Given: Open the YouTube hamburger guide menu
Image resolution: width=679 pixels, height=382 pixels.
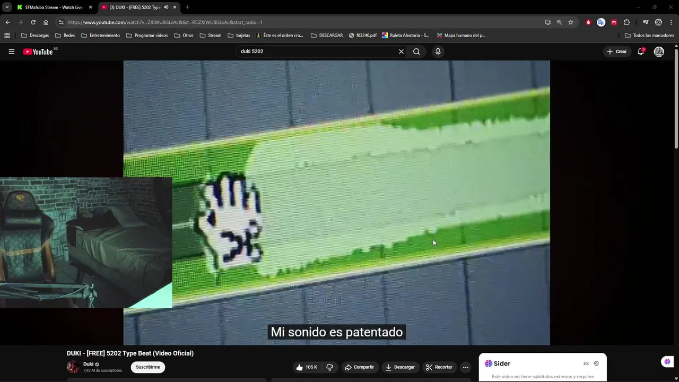Looking at the screenshot, I should [x=11, y=51].
